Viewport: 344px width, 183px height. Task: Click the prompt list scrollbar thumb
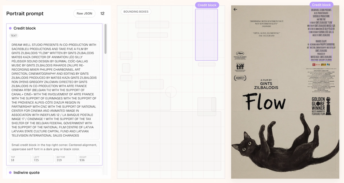tap(105, 39)
